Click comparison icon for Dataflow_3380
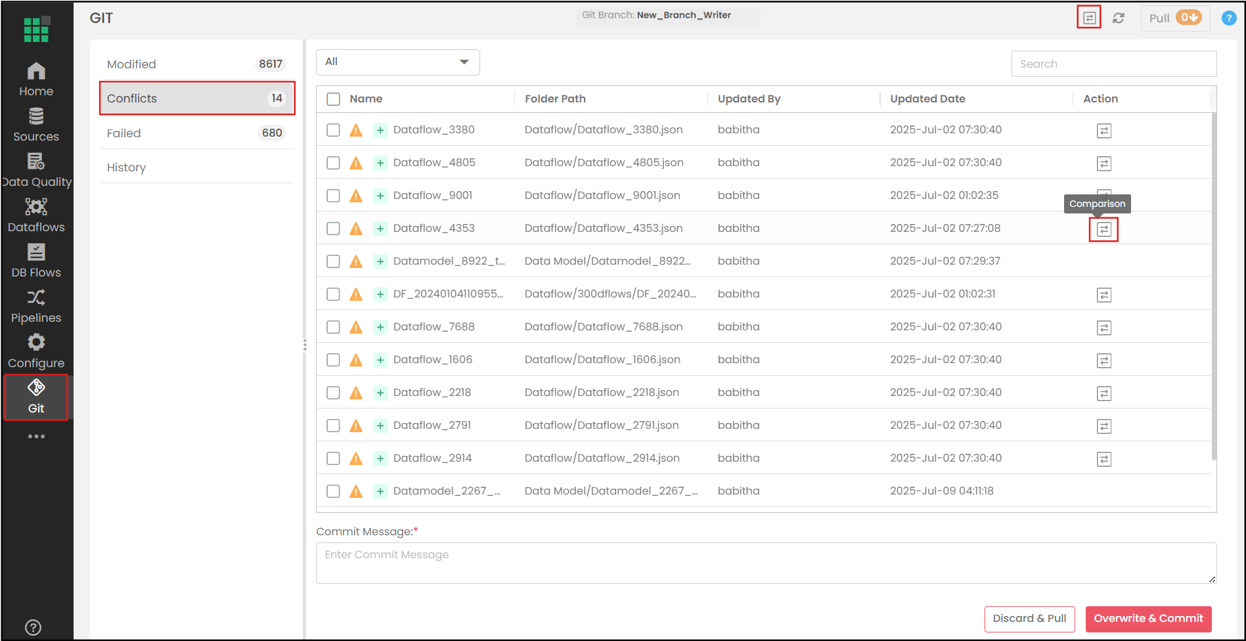This screenshot has height=641, width=1246. click(1103, 131)
